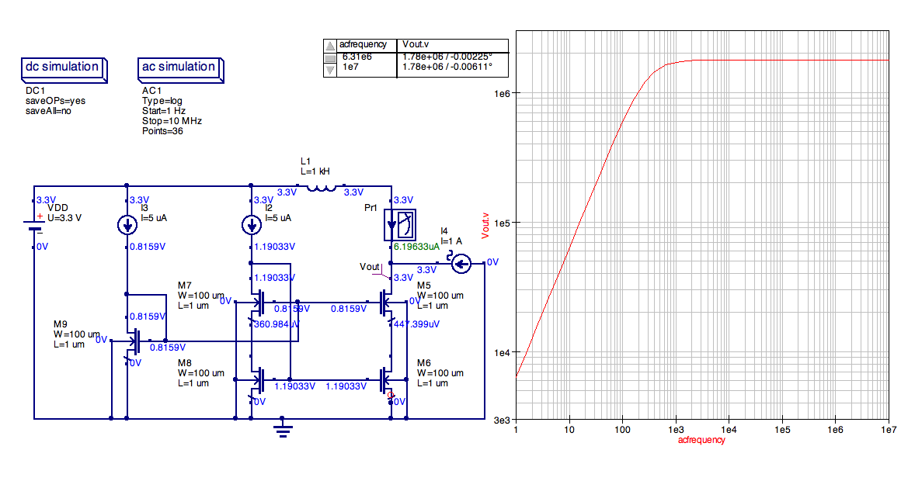Click the table scrollbar handle

pos(332,57)
